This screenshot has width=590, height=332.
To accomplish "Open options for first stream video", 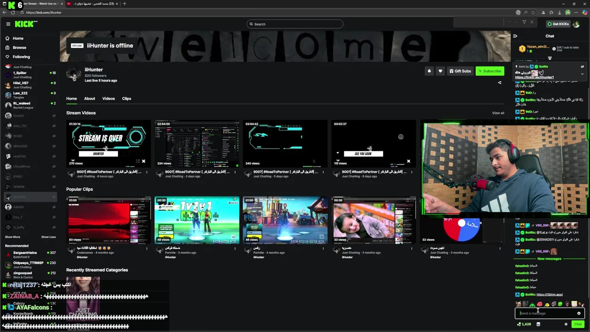I will point(147,172).
